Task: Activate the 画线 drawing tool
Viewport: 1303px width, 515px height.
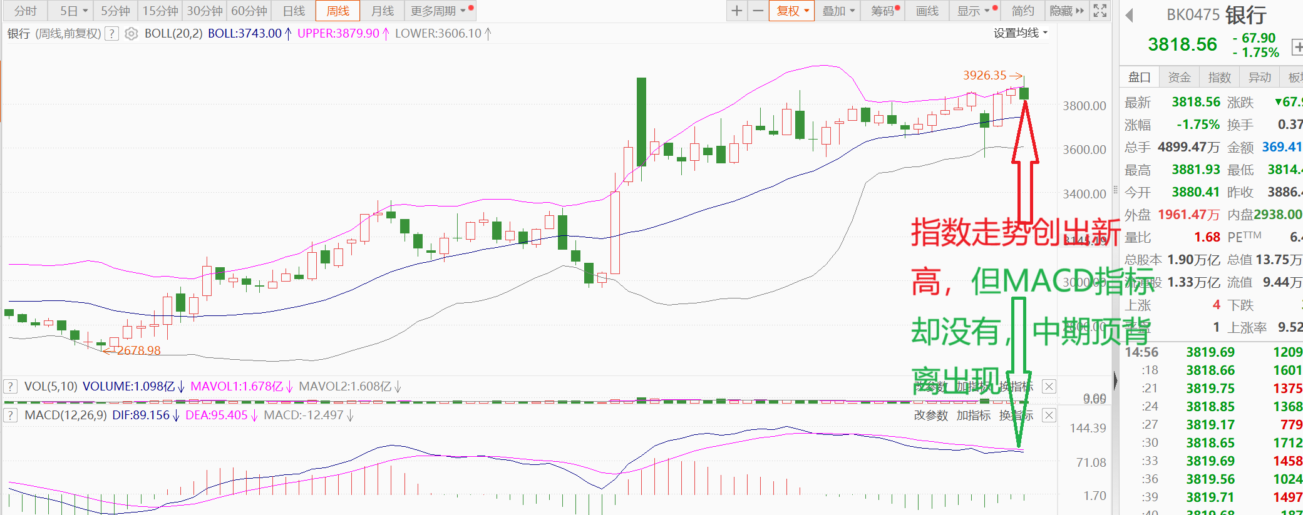Action: (927, 11)
